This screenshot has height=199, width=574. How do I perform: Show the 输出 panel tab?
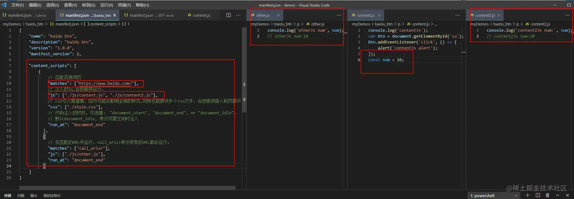(x=34, y=196)
